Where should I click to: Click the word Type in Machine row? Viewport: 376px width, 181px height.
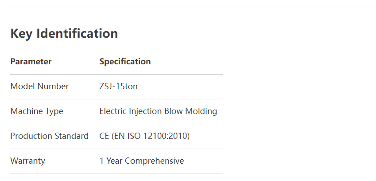point(54,112)
